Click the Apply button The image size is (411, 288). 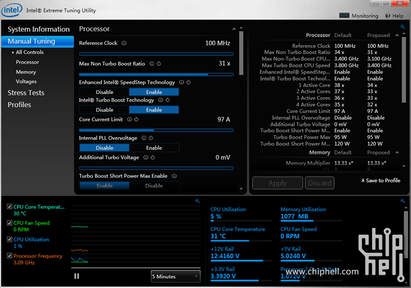278,183
